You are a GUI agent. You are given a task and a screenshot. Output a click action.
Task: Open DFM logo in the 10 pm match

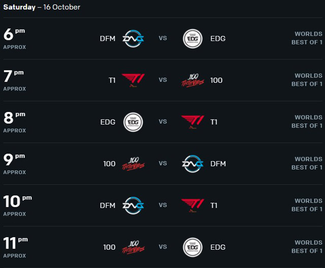(133, 206)
